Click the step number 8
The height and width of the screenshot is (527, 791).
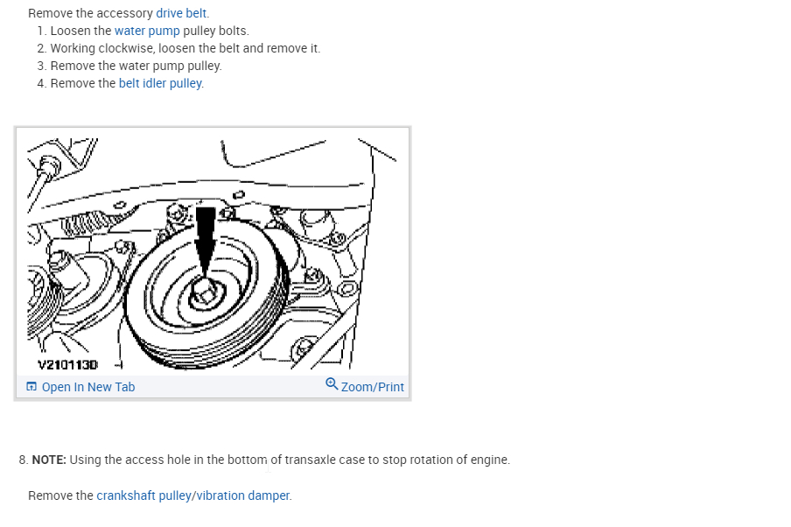(24, 460)
